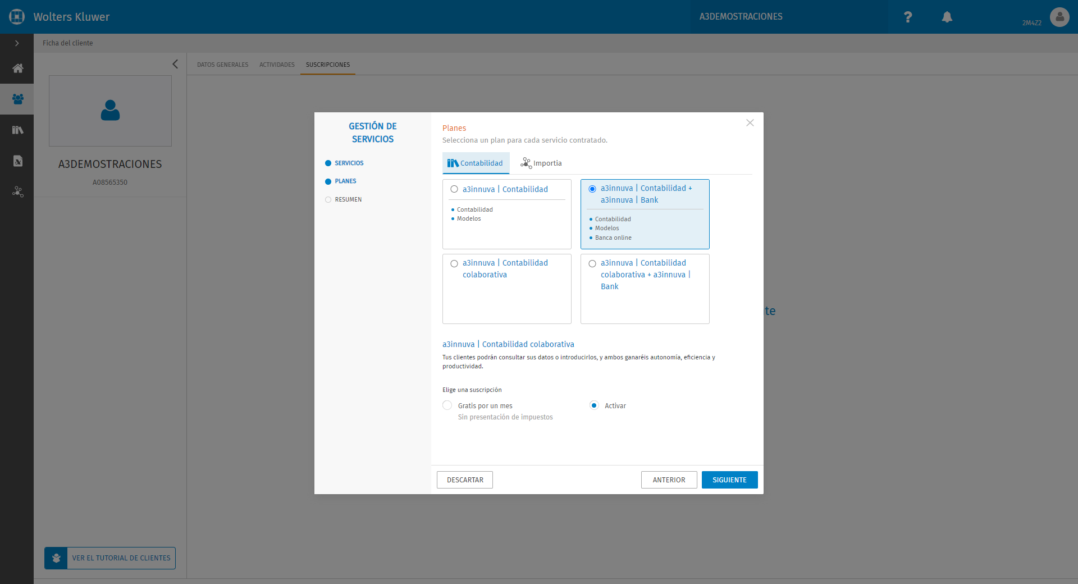Click the tutorial icon beside Ver el tutorial
The height and width of the screenshot is (584, 1078).
click(56, 558)
